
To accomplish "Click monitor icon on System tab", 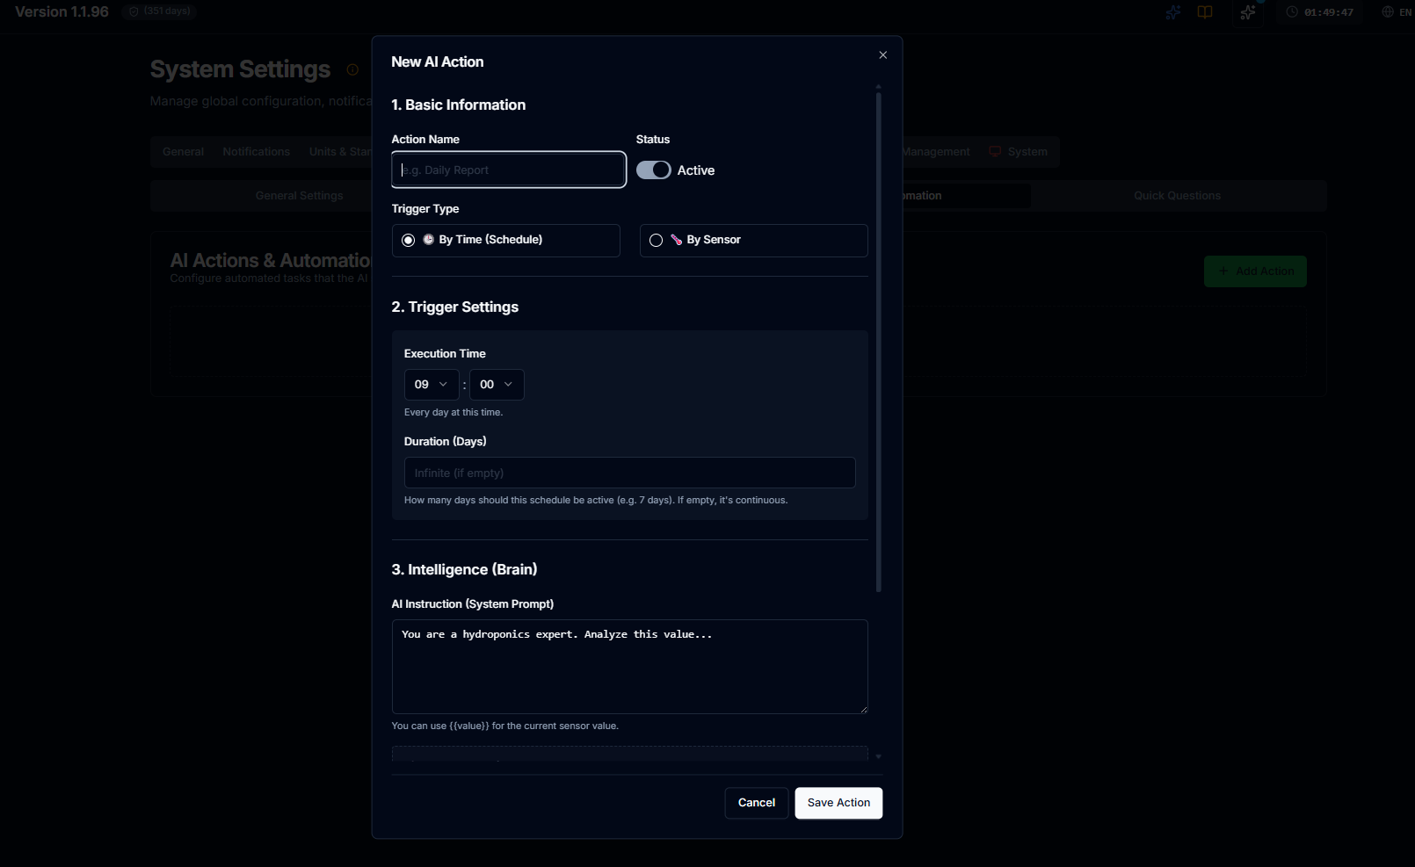I will [995, 151].
